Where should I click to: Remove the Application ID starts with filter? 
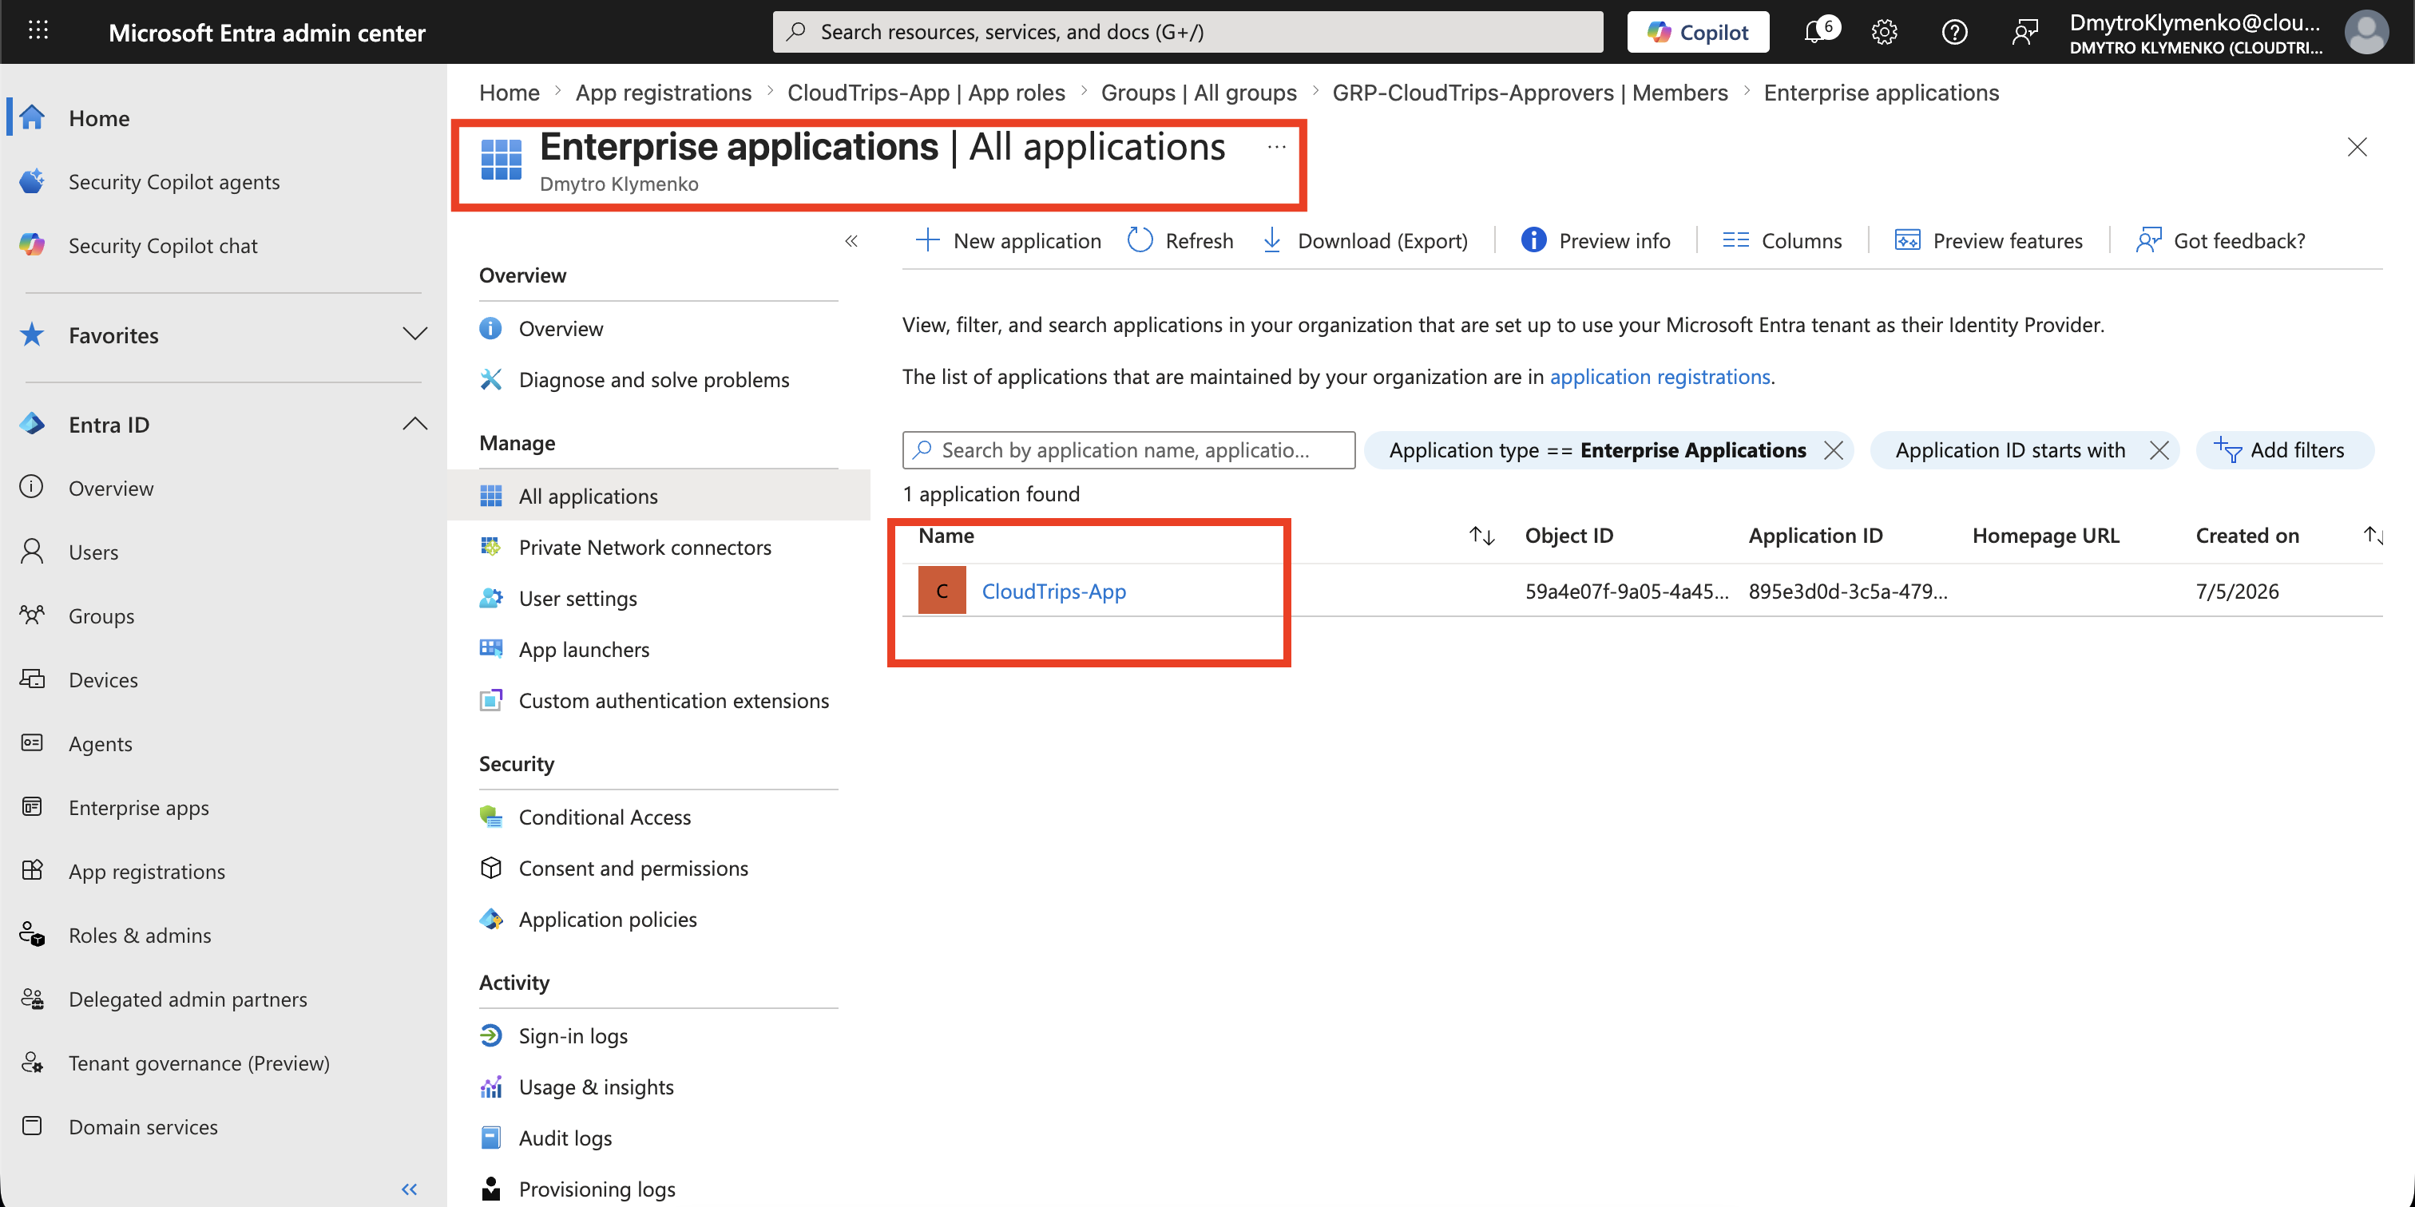coord(2158,451)
